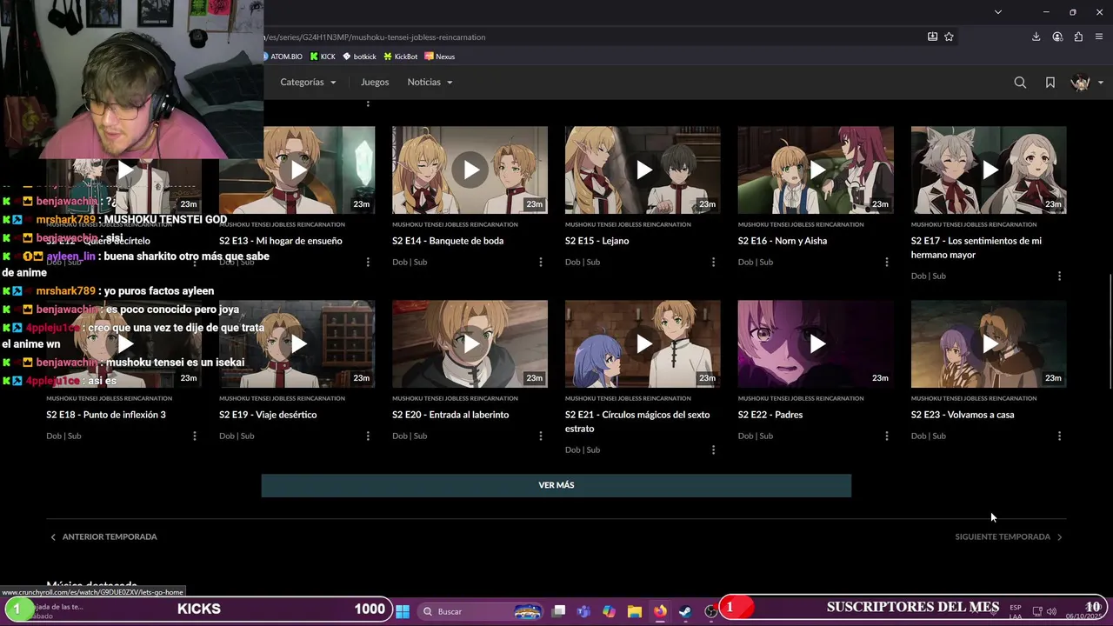Play S2 E15 Lejano thumbnail
This screenshot has height=626, width=1113.
pyautogui.click(x=643, y=170)
